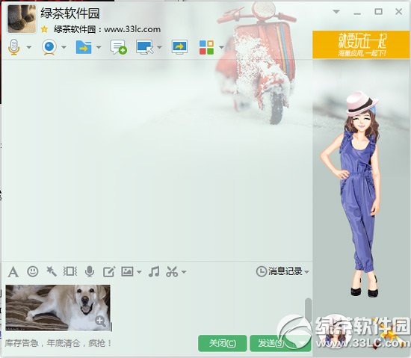Open the font settings A icon
Viewport: 411px width, 358px height.
pos(13,272)
